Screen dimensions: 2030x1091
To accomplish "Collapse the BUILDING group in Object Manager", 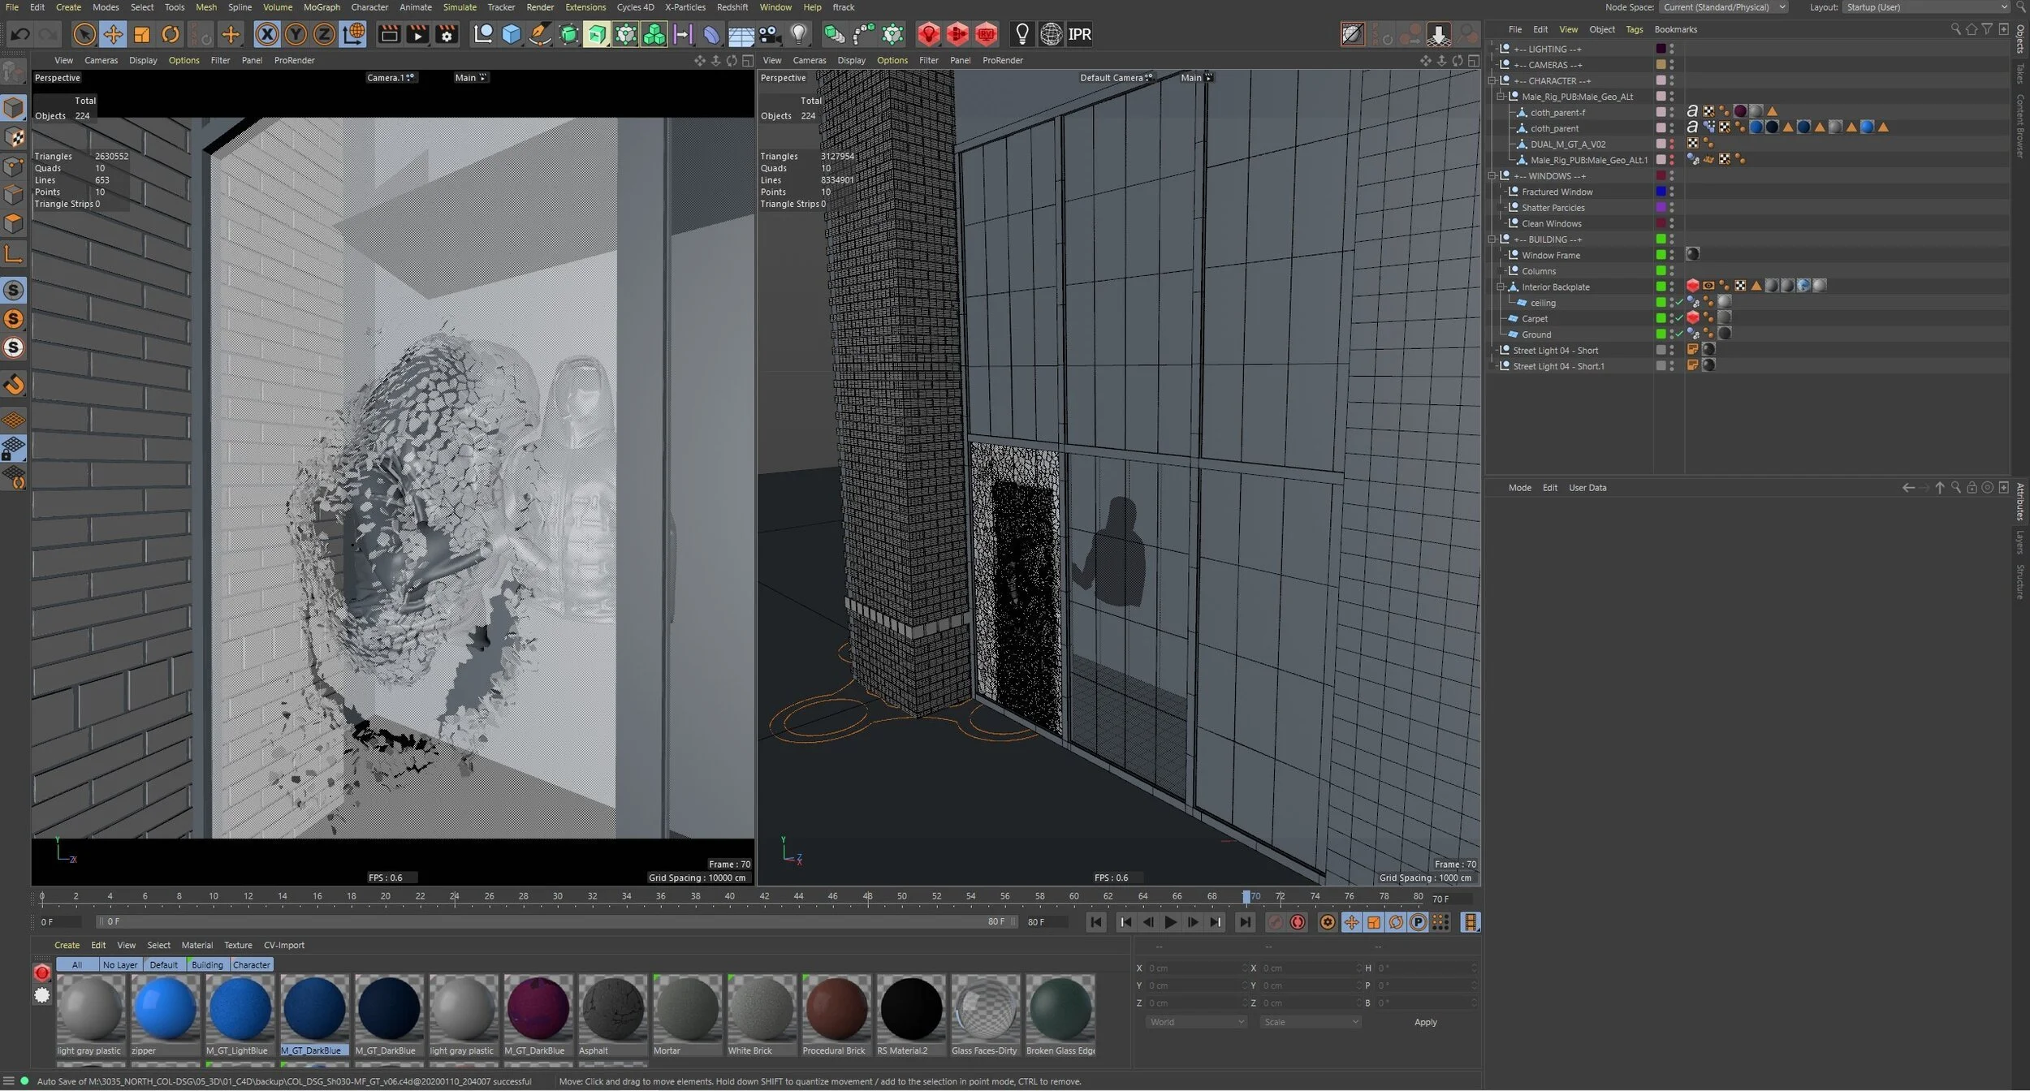I will tap(1492, 239).
